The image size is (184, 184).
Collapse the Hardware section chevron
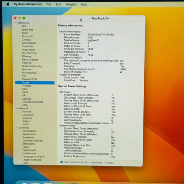pos(16,23)
